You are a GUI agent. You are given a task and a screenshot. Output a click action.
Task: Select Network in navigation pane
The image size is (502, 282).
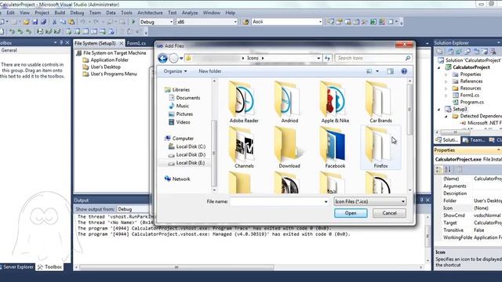click(x=181, y=179)
